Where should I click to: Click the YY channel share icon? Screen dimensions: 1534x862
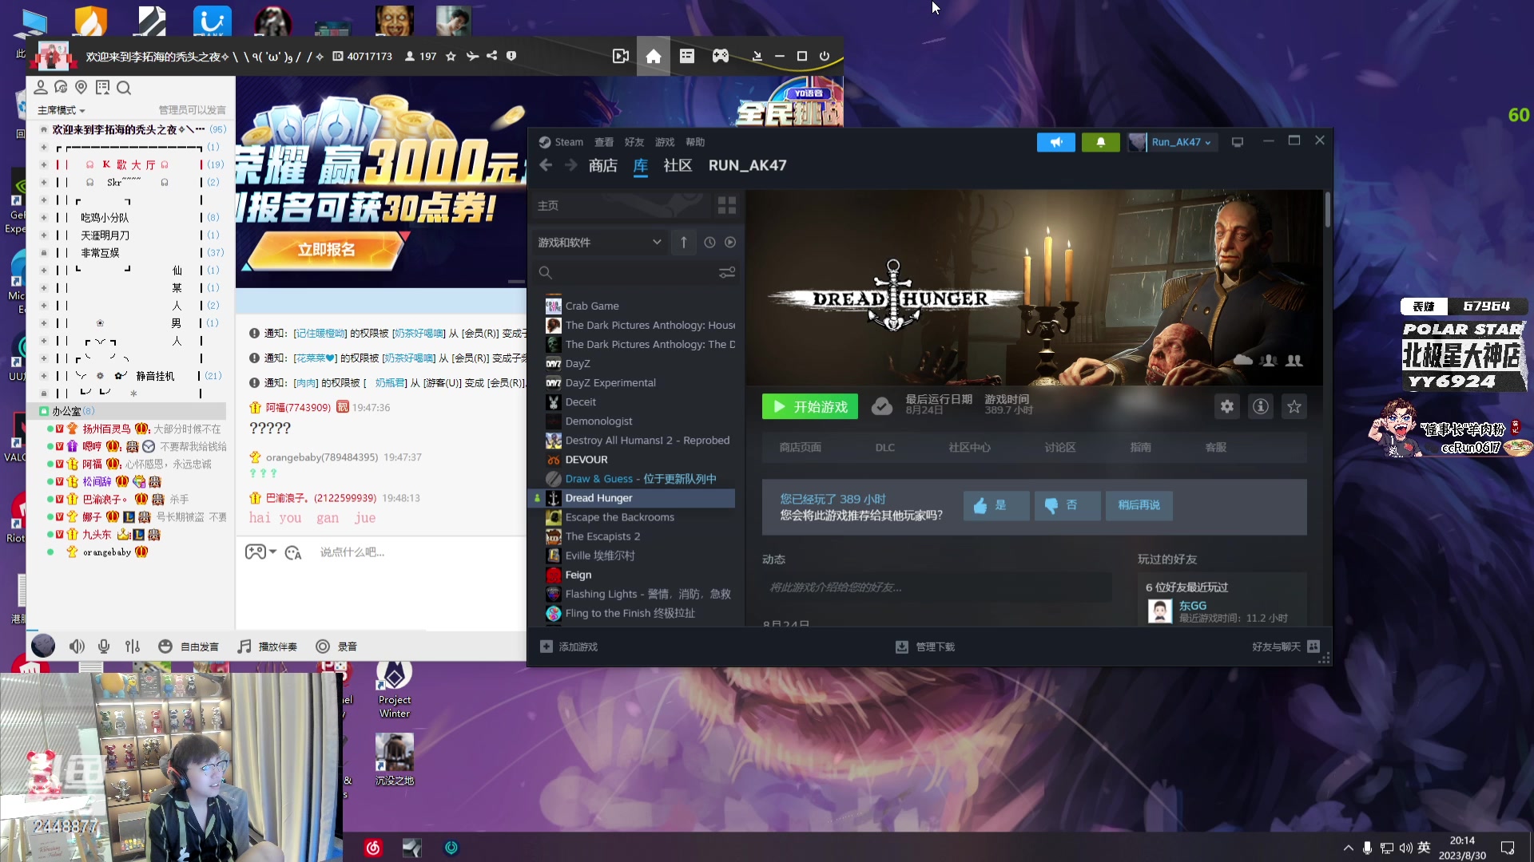pyautogui.click(x=492, y=56)
